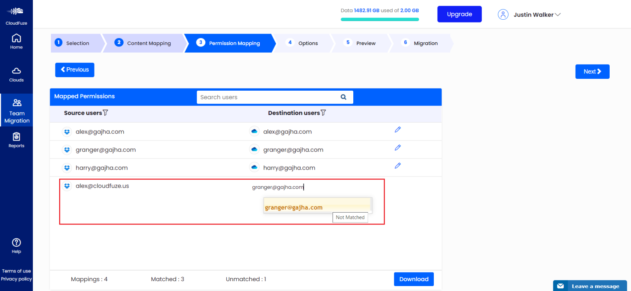
Task: Click the data usage progress bar
Action: pyautogui.click(x=380, y=19)
